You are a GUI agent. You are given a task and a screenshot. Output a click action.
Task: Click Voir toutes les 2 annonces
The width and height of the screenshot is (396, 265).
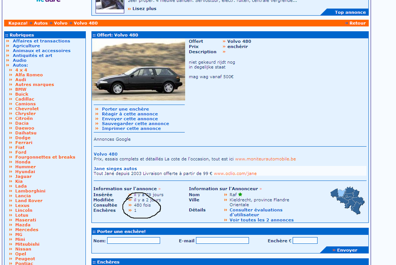pyautogui.click(x=262, y=220)
